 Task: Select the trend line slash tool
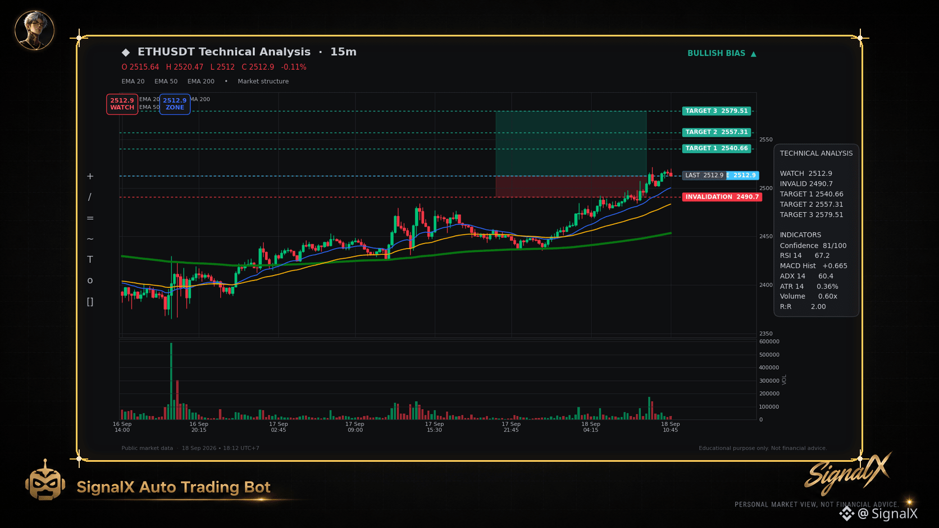click(90, 197)
